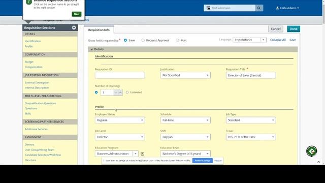Click the Requisition ID input field
The height and width of the screenshot is (183, 325).
120,75
